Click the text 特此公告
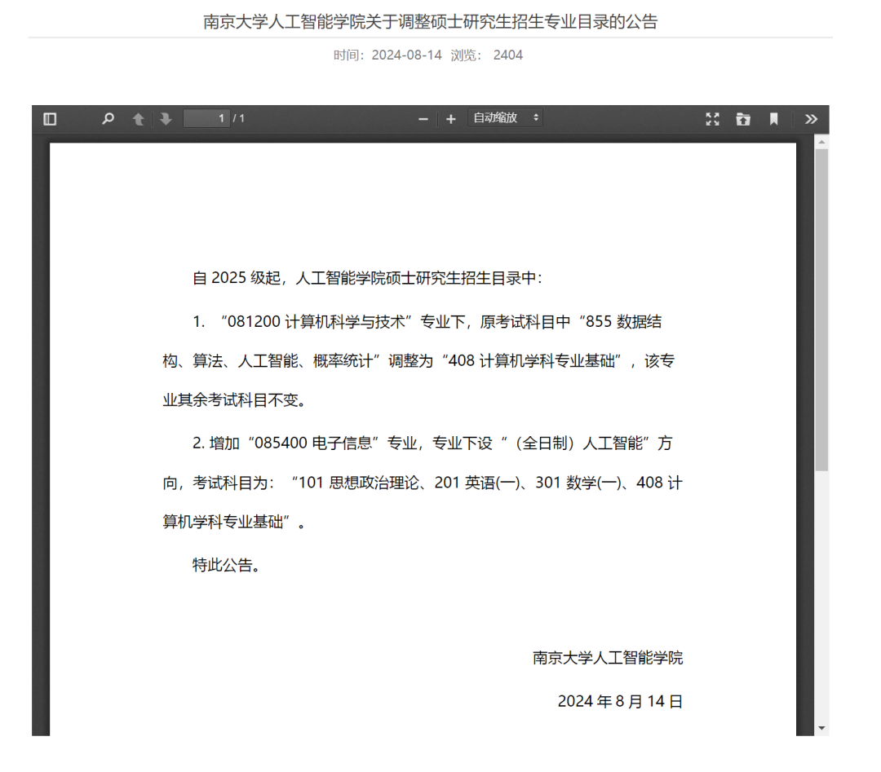Image resolution: width=881 pixels, height=772 pixels. point(227,565)
